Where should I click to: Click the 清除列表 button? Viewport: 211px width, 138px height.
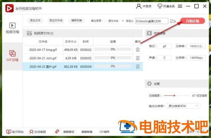76,21
